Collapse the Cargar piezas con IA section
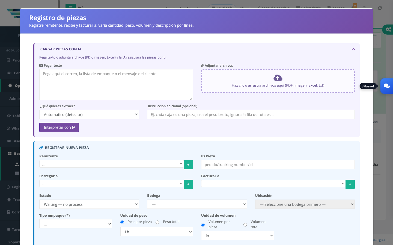This screenshot has width=393, height=245. pyautogui.click(x=353, y=49)
